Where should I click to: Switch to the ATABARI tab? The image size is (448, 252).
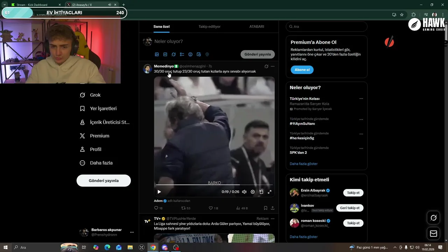click(x=257, y=27)
